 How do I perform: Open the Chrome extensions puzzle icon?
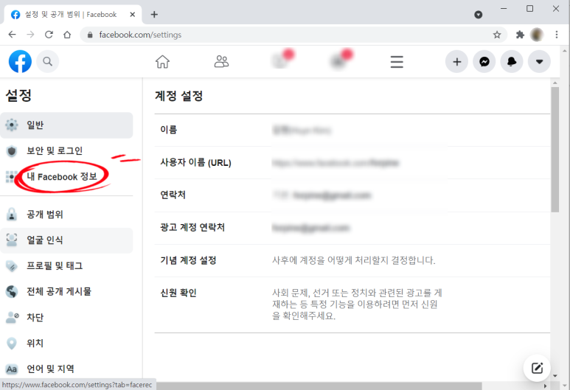click(x=520, y=35)
